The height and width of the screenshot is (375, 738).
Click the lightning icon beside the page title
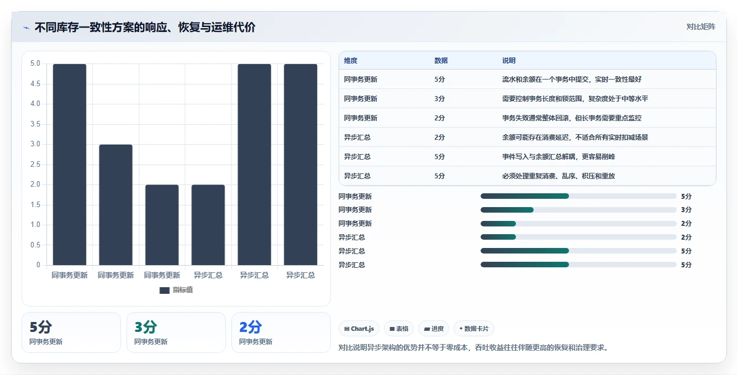coord(26,28)
